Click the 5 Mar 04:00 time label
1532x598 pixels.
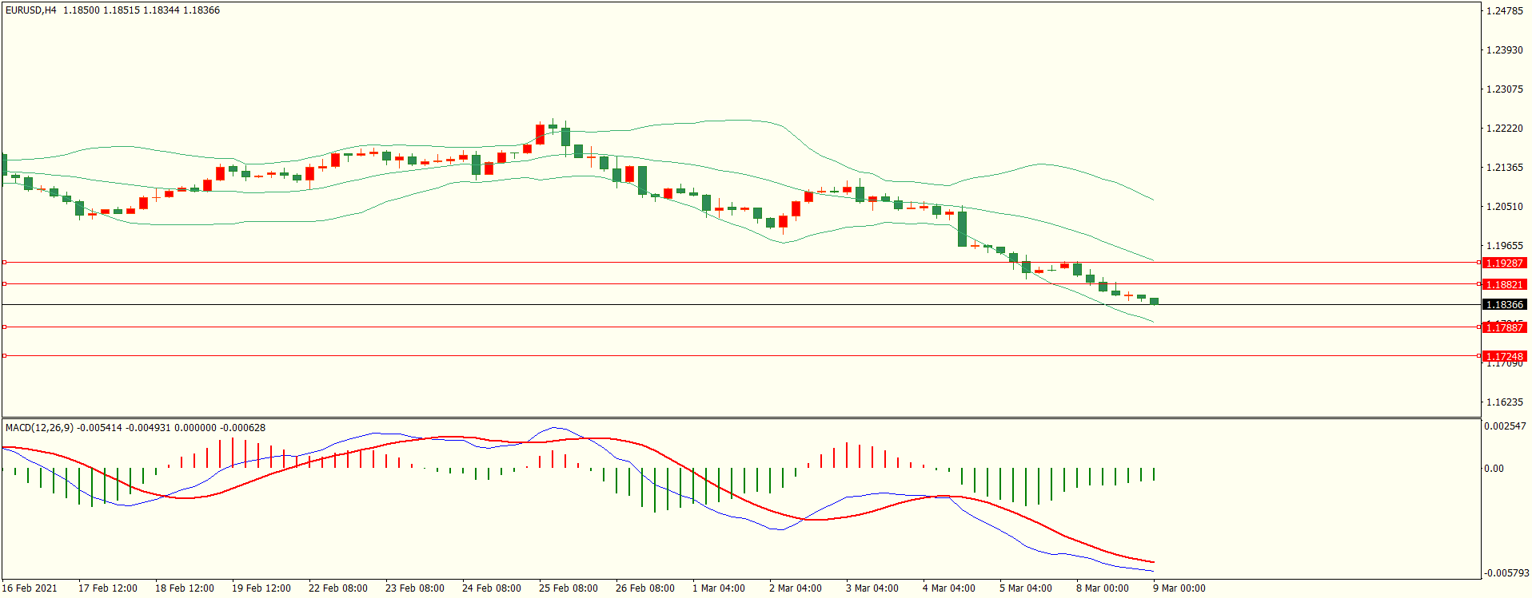(x=1025, y=588)
